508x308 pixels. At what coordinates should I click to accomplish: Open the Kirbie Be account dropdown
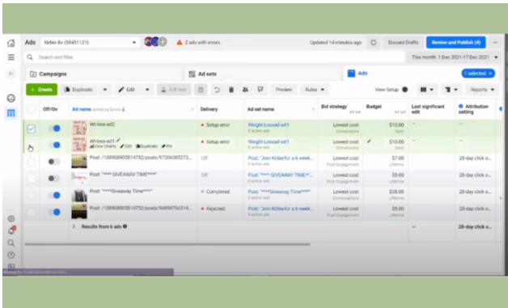(90, 42)
